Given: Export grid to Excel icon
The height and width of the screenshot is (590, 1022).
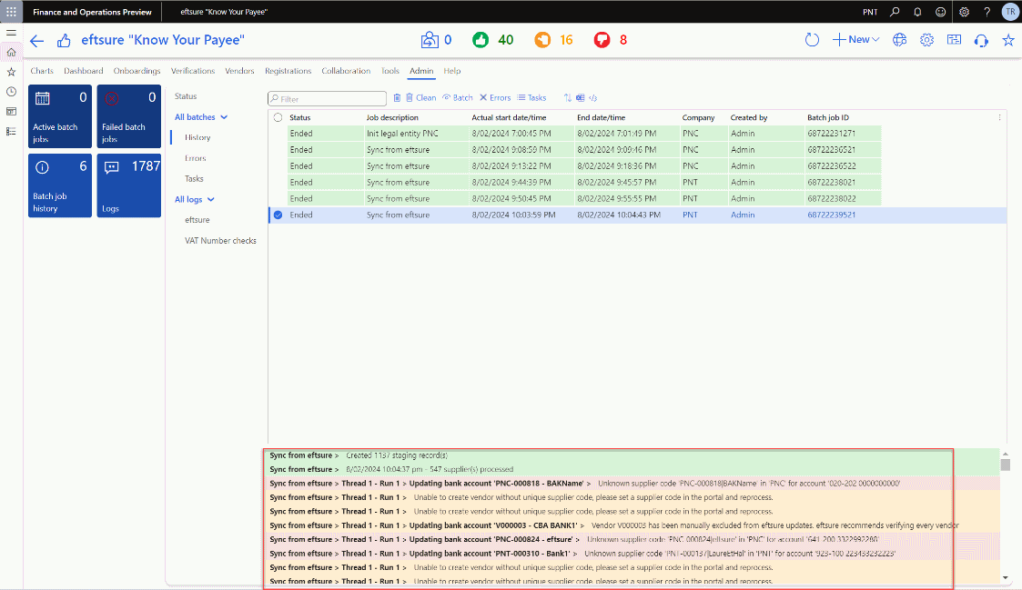Looking at the screenshot, I should (x=580, y=97).
